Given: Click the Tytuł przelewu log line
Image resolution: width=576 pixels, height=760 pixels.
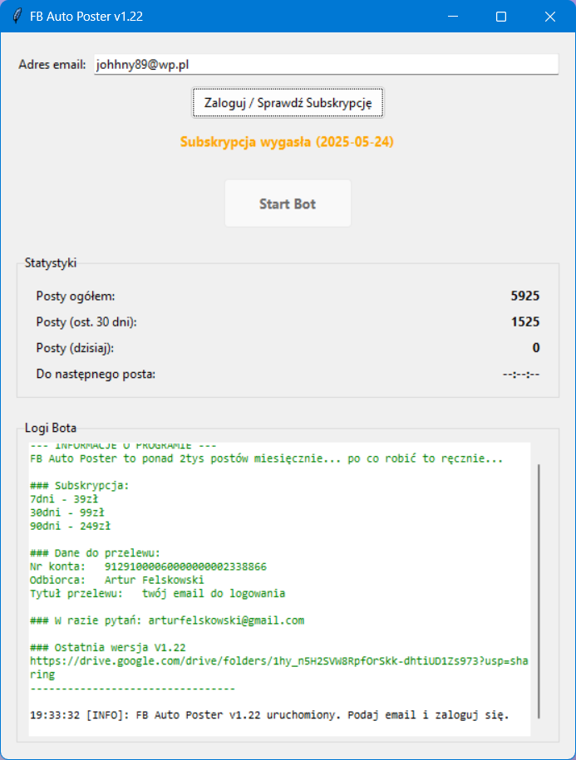Looking at the screenshot, I should pyautogui.click(x=158, y=593).
